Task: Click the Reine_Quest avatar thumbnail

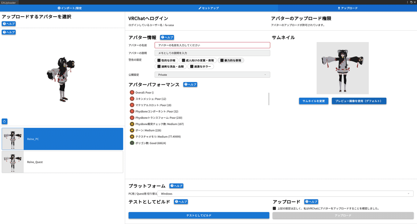Action: (x=13, y=162)
